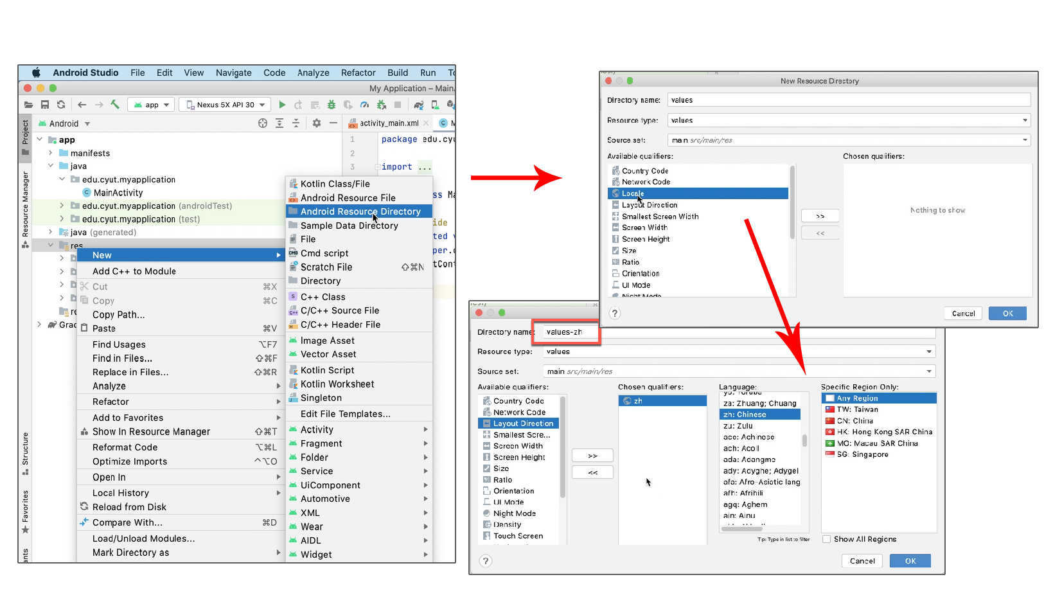The width and height of the screenshot is (1053, 595).
Task: Click the Select Opened File target icon
Action: coord(263,123)
